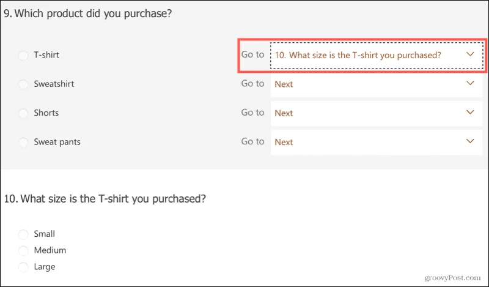
Task: Click the 'Shorts' option label
Action: tap(46, 113)
